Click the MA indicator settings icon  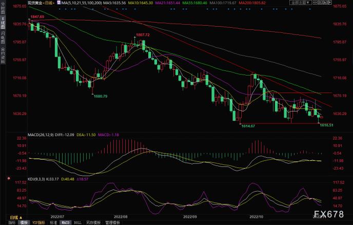pyautogui.click(x=59, y=3)
